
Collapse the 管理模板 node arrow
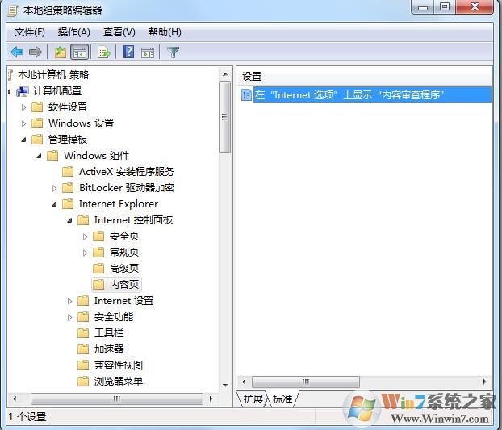click(x=23, y=140)
